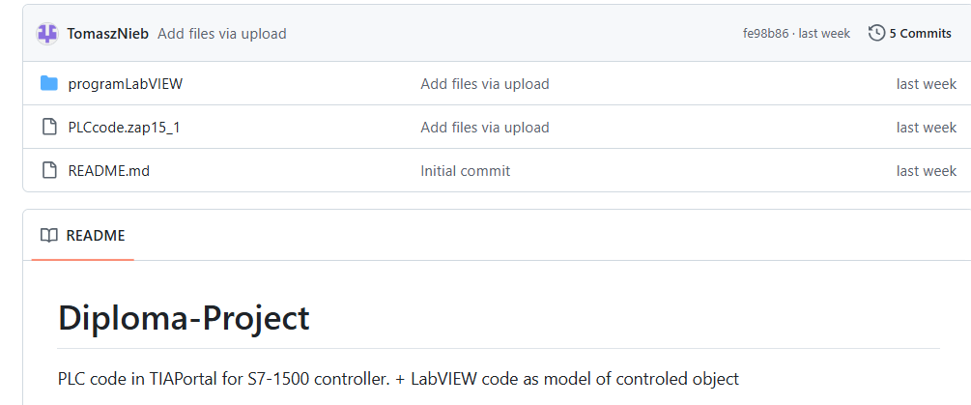View all 5 Commits
This screenshot has width=971, height=405.
tap(920, 34)
